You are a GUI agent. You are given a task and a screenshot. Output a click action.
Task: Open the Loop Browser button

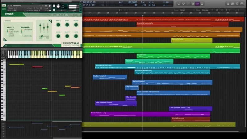point(237,4)
